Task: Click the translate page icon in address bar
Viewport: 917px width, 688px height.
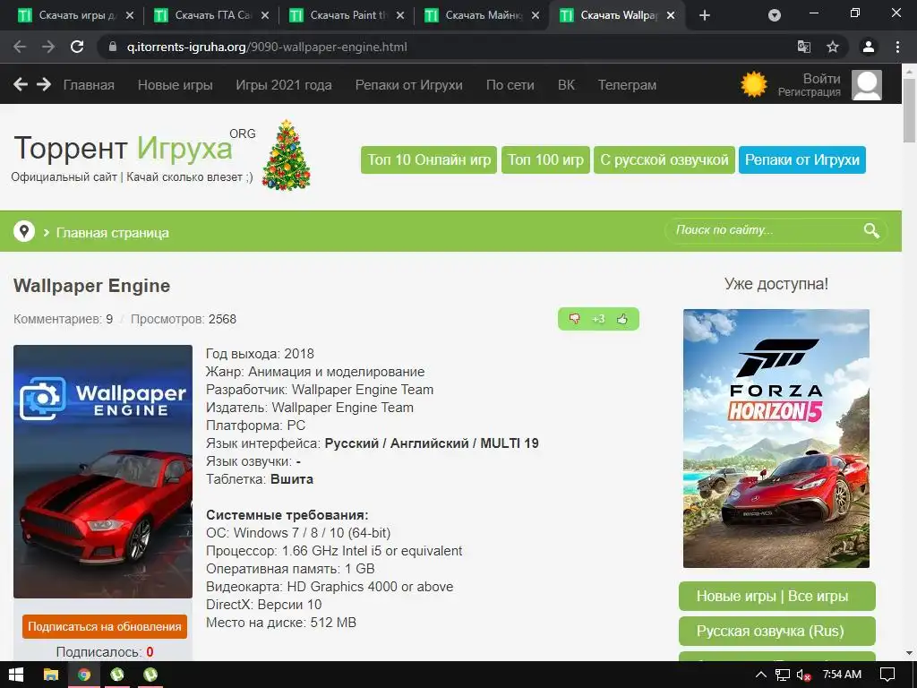Action: point(804,47)
